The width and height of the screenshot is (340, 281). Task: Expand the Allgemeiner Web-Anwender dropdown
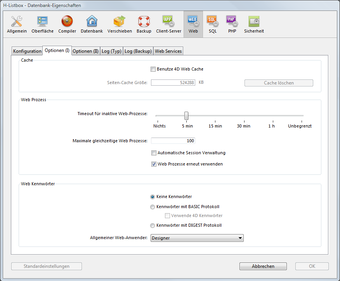click(197, 238)
